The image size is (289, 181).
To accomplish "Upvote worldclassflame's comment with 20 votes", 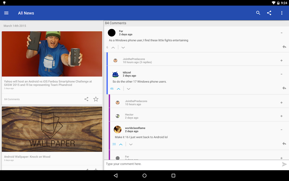I will pyautogui.click(x=121, y=145).
